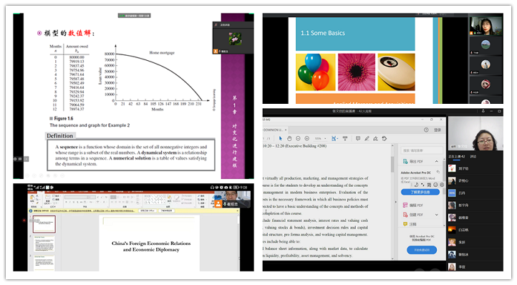The height and width of the screenshot is (285, 517).
Task: Click the blue learn more button in Acrobat panel
Action: (420, 192)
